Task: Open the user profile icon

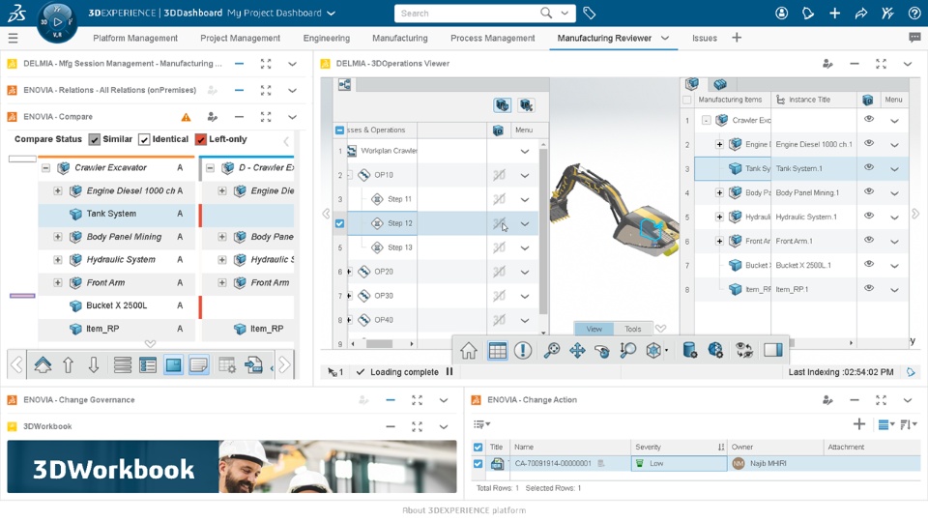Action: click(x=781, y=13)
